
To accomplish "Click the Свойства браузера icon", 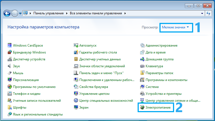I will click(x=76, y=87).
